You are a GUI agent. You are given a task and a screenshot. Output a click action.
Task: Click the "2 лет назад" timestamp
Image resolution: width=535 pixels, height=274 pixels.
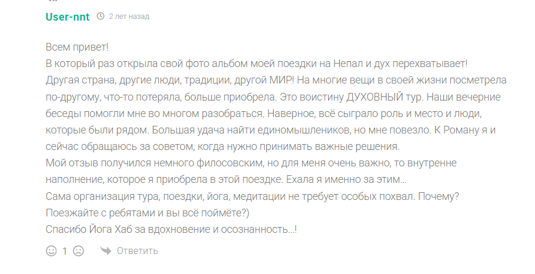click(x=129, y=16)
